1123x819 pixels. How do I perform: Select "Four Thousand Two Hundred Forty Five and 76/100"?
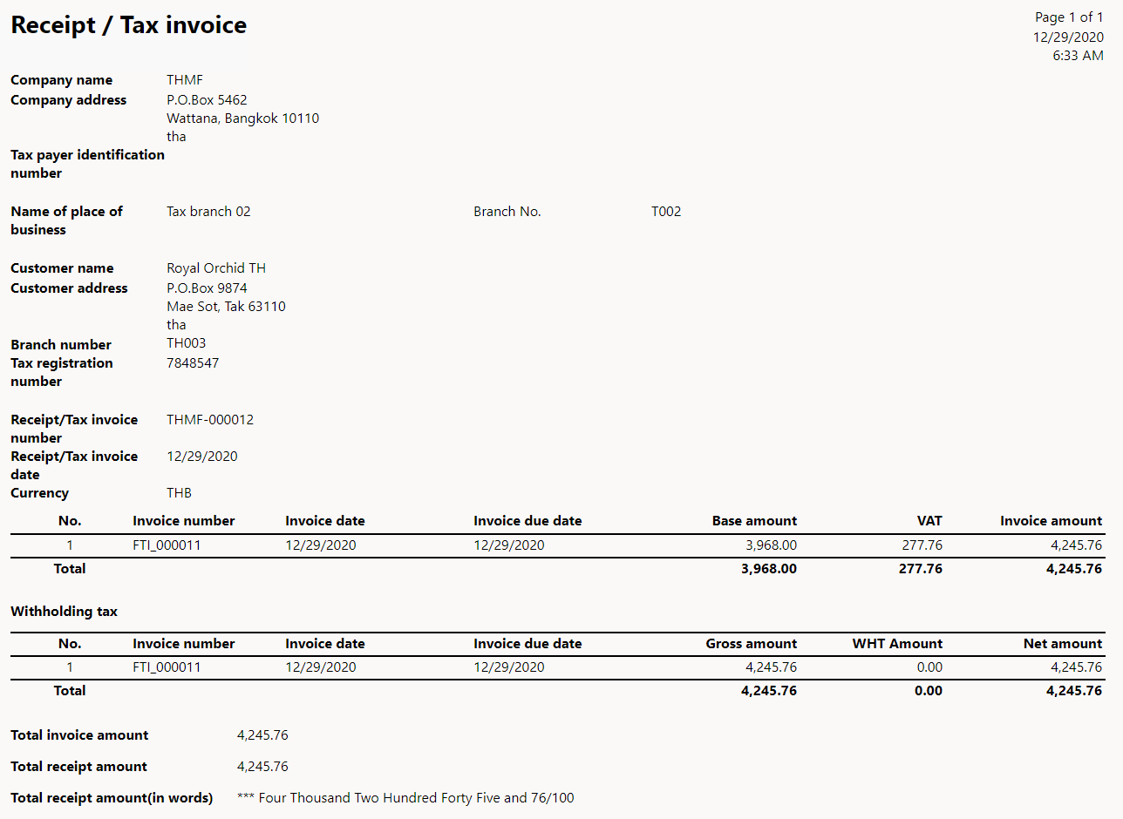coord(417,798)
